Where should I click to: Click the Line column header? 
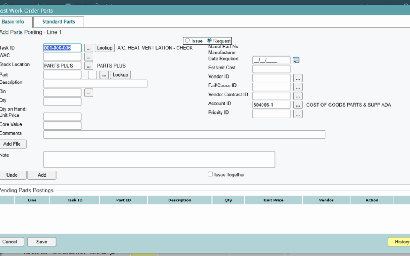point(32,200)
